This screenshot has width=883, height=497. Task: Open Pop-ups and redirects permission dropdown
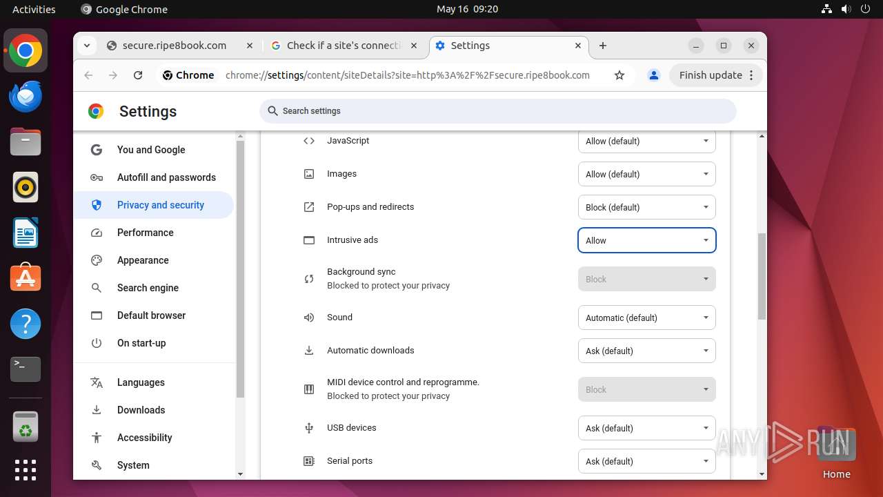646,207
